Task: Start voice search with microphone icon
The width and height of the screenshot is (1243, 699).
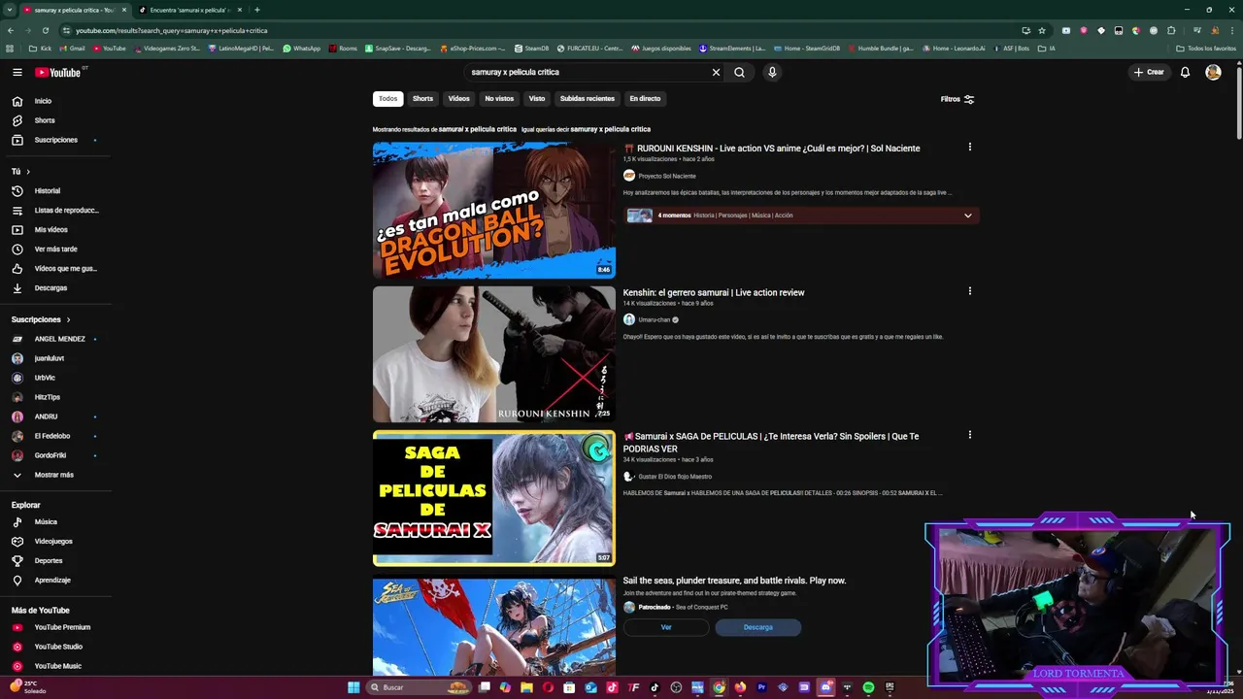Action: (x=772, y=72)
